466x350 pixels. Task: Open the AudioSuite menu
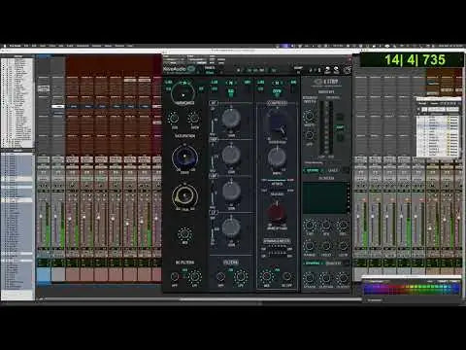83,46
